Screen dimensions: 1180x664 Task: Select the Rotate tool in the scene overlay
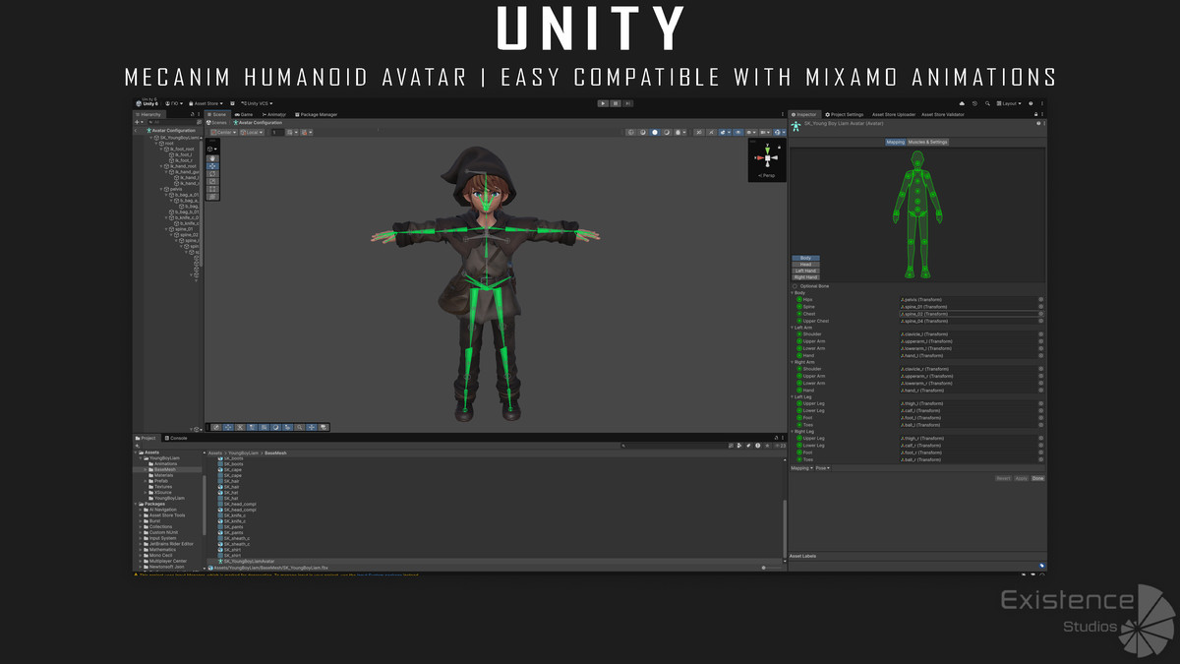pos(213,174)
